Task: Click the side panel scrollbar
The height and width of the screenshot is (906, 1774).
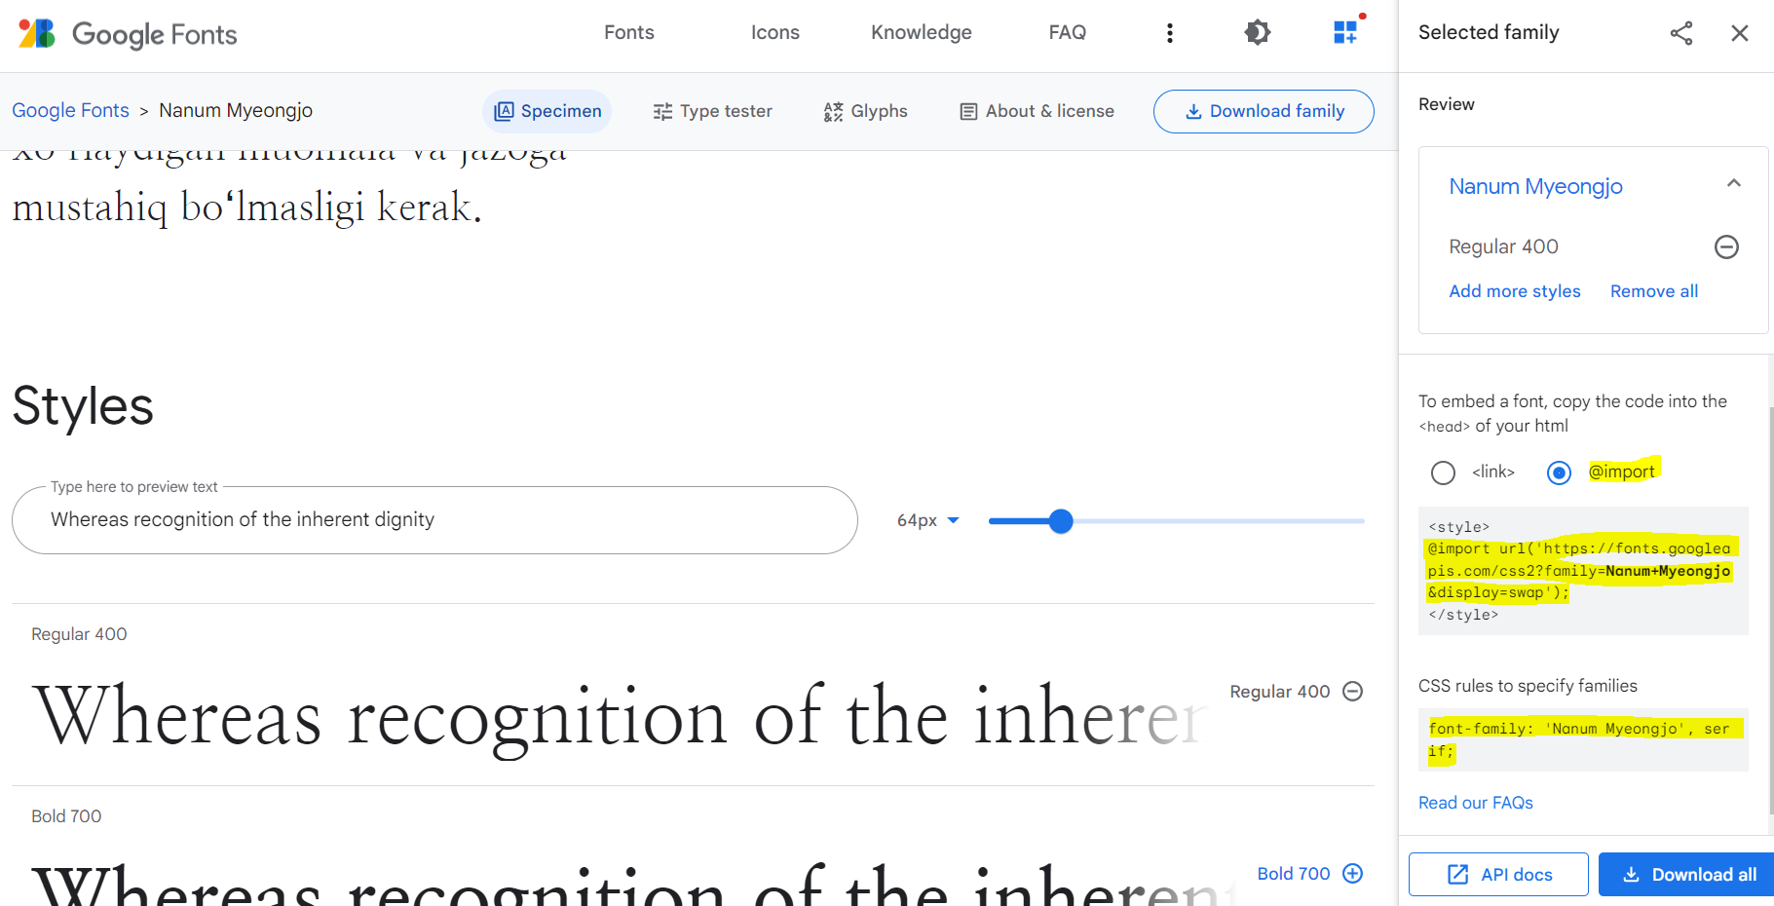Action: pyautogui.click(x=1770, y=610)
